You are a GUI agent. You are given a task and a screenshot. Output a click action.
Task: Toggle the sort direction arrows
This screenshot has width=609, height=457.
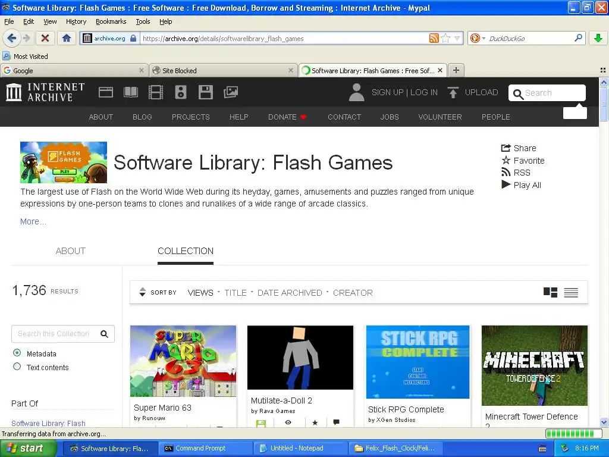(x=143, y=292)
